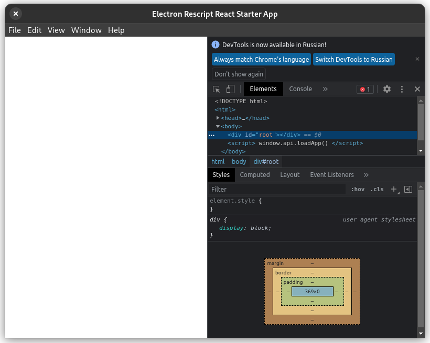Open the DevTools three-dot customize menu
Image resolution: width=430 pixels, height=343 pixels.
click(402, 89)
